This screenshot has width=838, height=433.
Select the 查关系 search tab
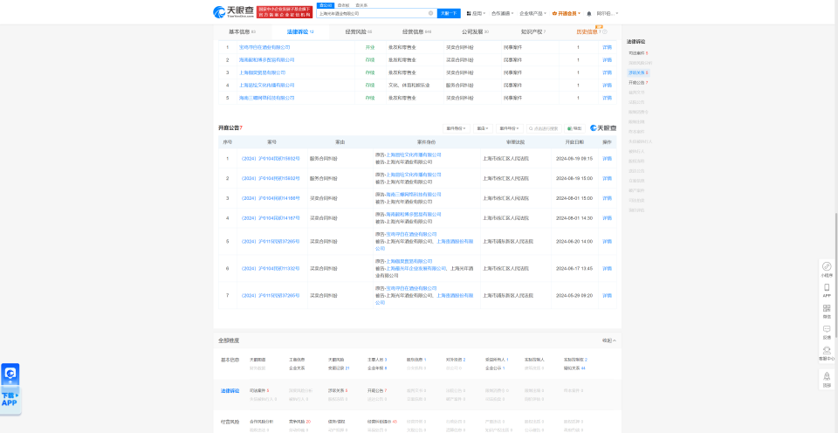point(361,5)
